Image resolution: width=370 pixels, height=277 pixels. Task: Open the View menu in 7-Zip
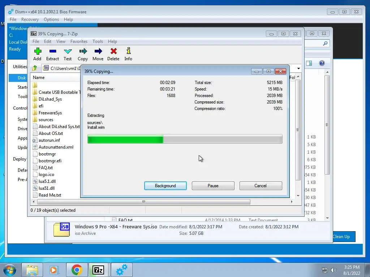[x=61, y=41]
